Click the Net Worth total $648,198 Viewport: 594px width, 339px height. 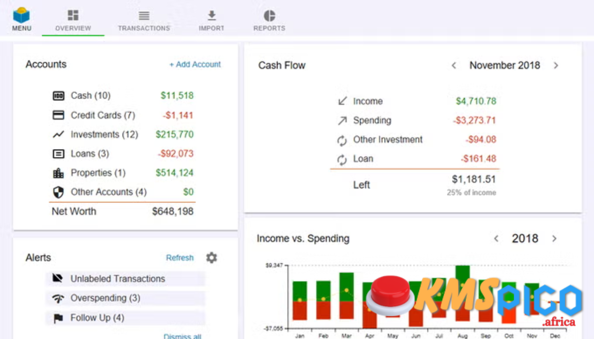173,212
